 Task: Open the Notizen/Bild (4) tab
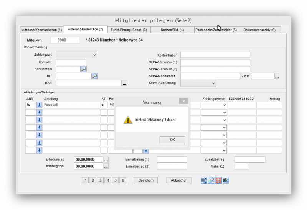(x=172, y=30)
